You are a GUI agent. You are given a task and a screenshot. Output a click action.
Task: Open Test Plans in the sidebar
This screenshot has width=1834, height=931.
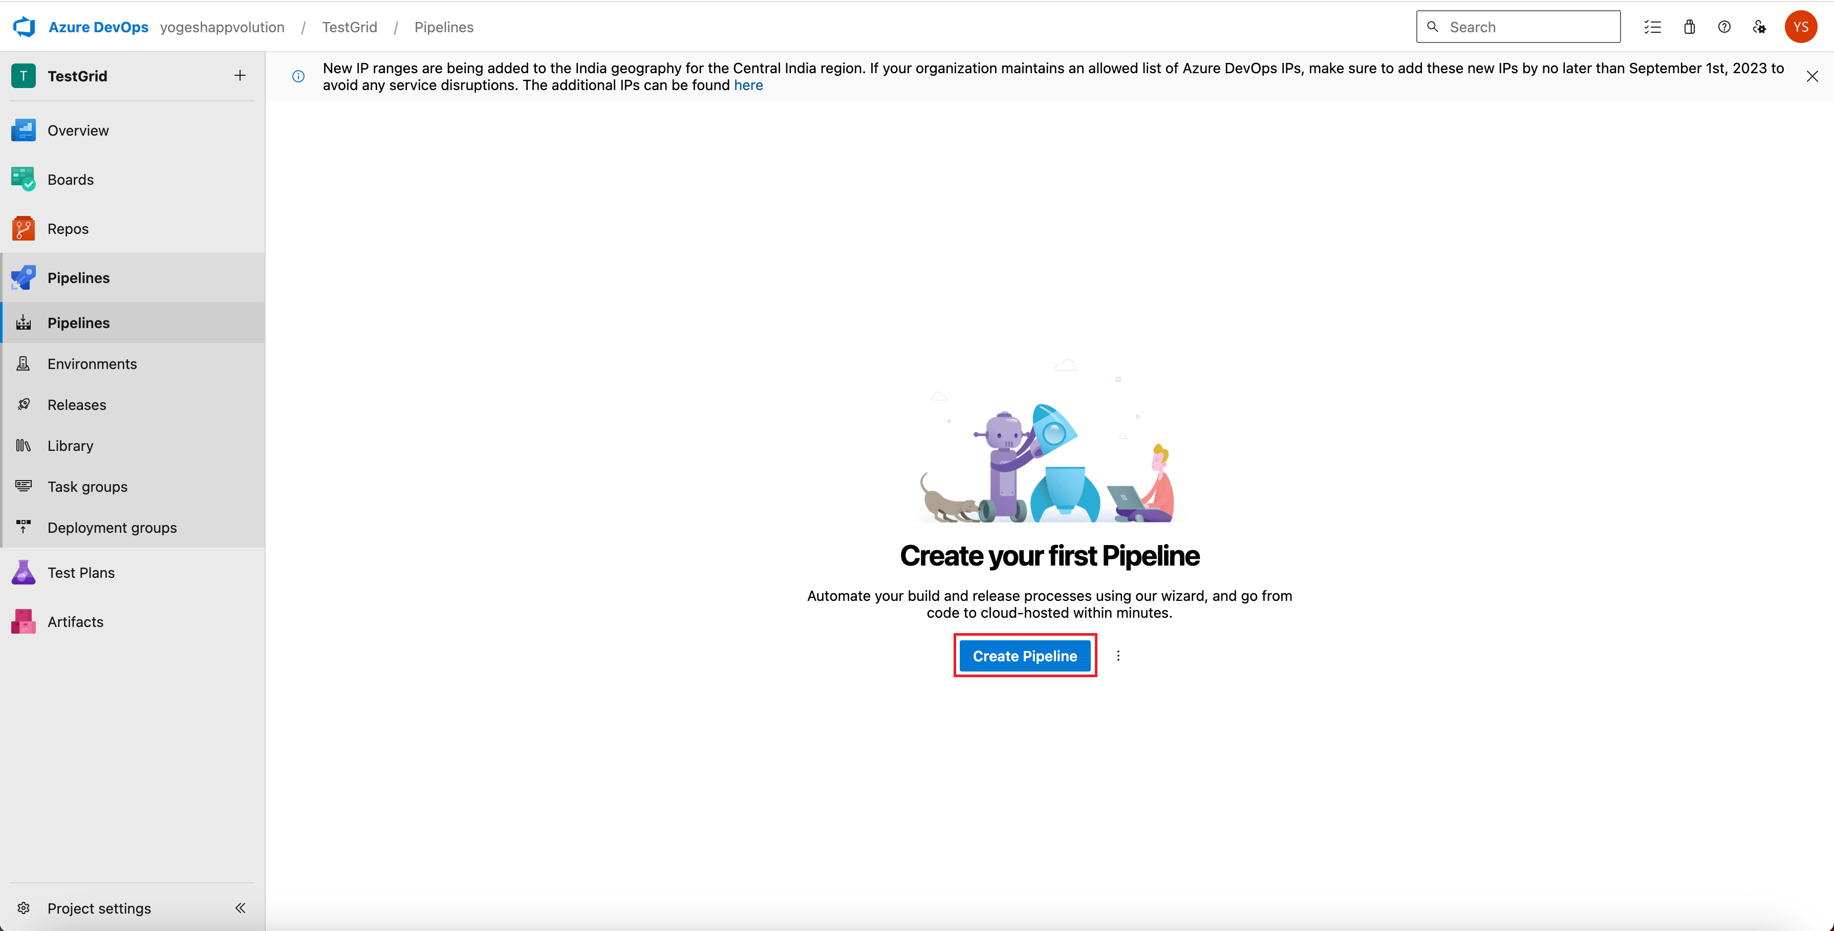coord(133,572)
